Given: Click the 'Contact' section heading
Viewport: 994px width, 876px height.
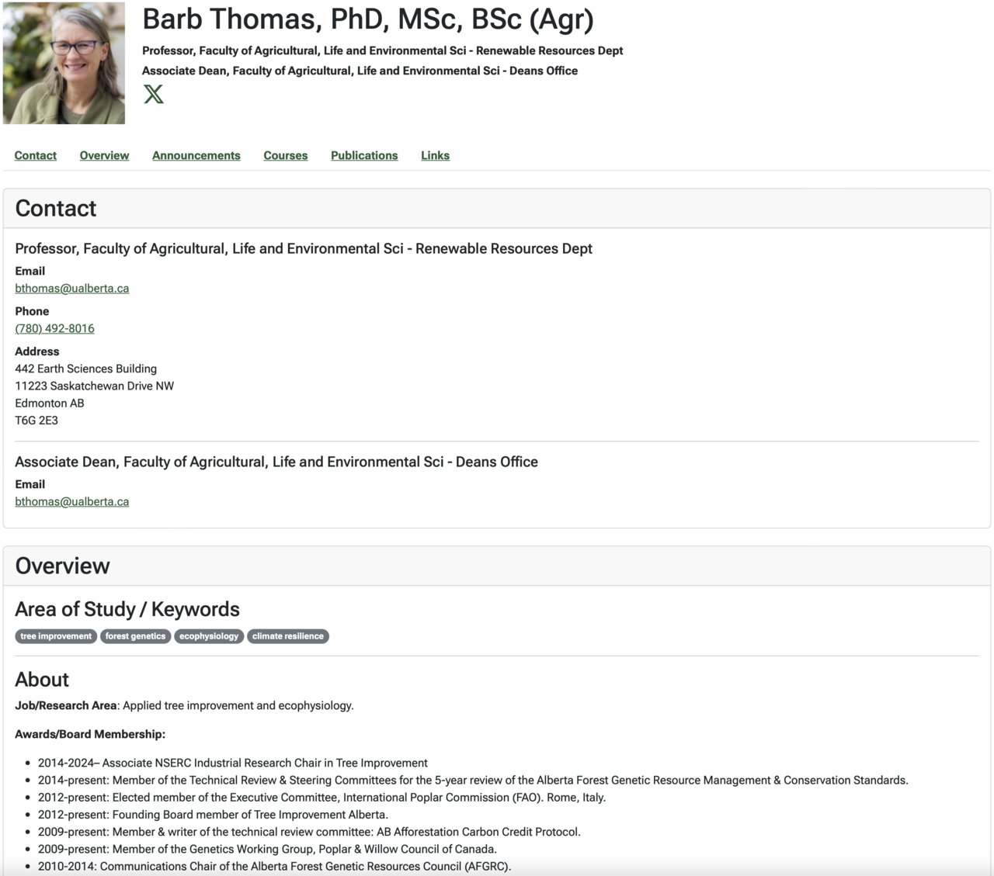Looking at the screenshot, I should tap(56, 208).
